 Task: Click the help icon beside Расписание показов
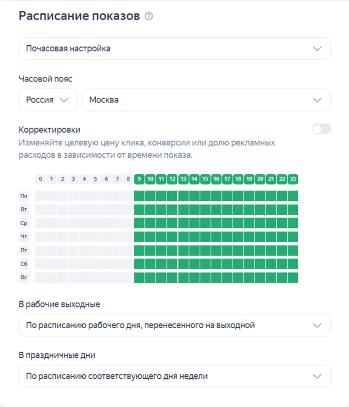click(x=149, y=16)
